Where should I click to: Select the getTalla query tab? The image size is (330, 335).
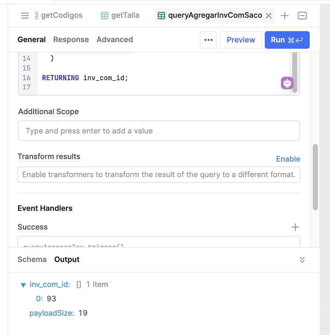[x=120, y=15]
